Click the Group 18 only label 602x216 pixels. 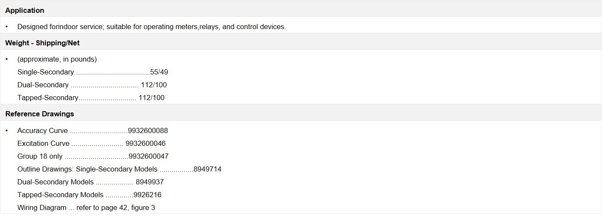(40, 156)
